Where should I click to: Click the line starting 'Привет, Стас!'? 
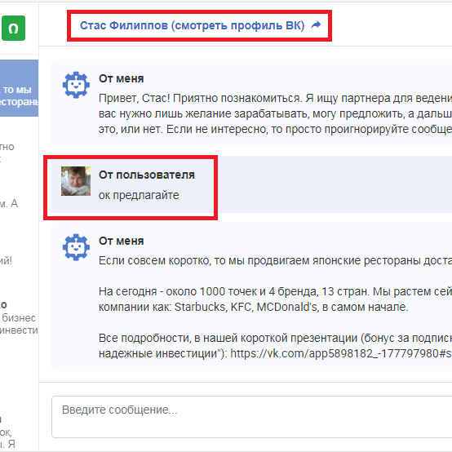point(275,98)
